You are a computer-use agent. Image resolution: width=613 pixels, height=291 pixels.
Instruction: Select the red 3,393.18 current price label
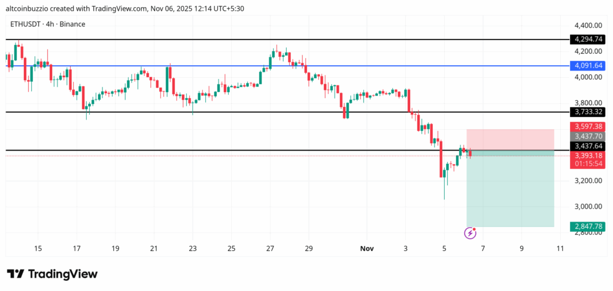click(x=588, y=156)
